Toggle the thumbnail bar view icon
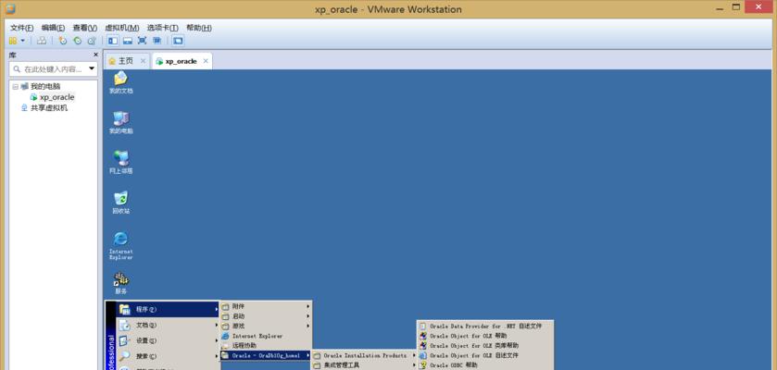The height and width of the screenshot is (370, 777). click(x=128, y=41)
